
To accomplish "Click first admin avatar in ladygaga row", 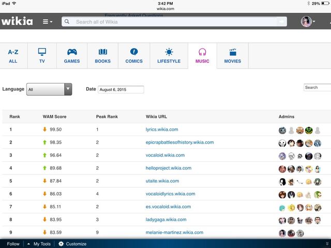I will 282,221.
